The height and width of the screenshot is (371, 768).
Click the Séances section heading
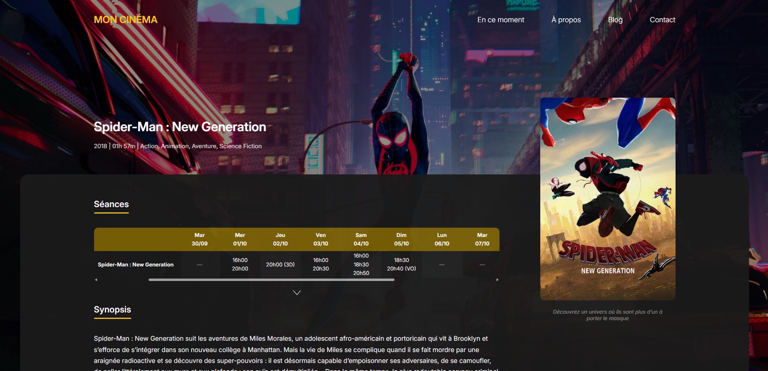pos(111,204)
